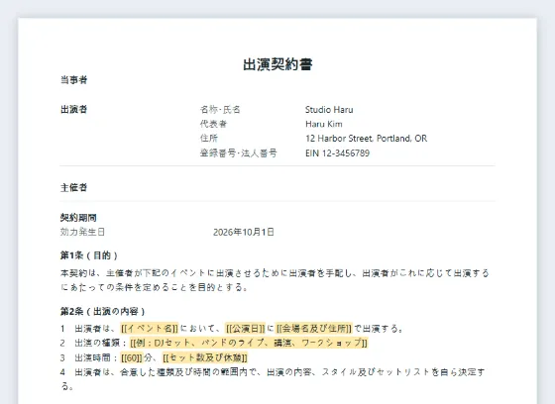
Task: Select the Haru Kim representative value
Action: click(324, 124)
